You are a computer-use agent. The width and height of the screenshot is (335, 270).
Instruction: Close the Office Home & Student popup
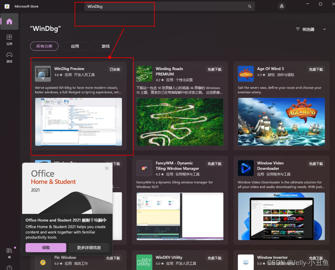coord(106,168)
